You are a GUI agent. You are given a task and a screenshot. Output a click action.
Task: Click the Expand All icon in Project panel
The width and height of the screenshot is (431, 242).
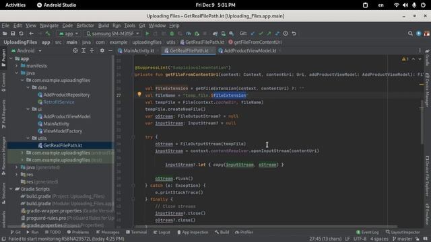(x=84, y=50)
